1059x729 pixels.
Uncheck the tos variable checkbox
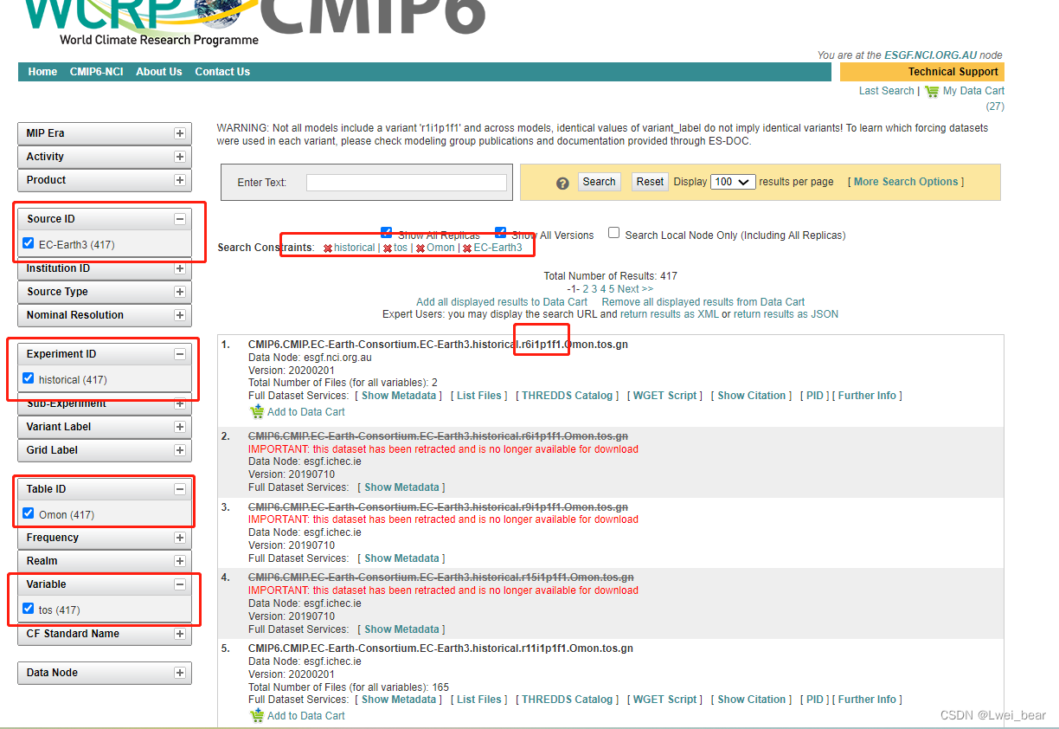tap(29, 609)
